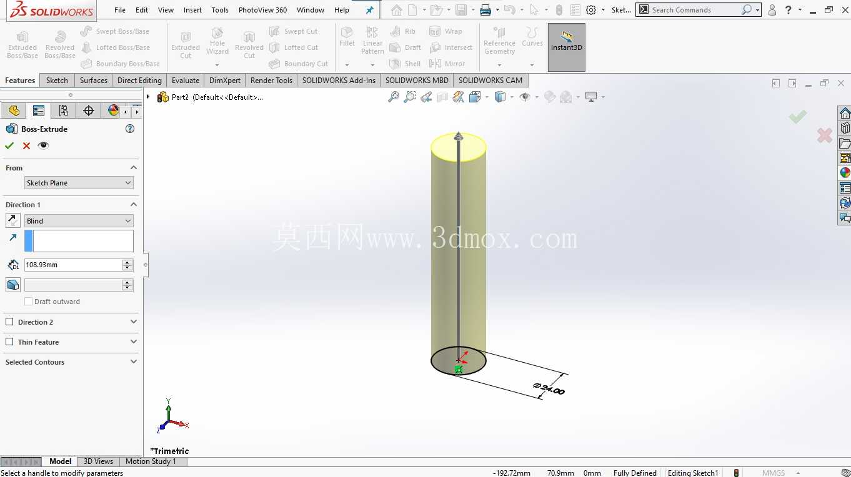Click the Part2 (Default) tree item
This screenshot has height=477, width=851.
point(211,97)
